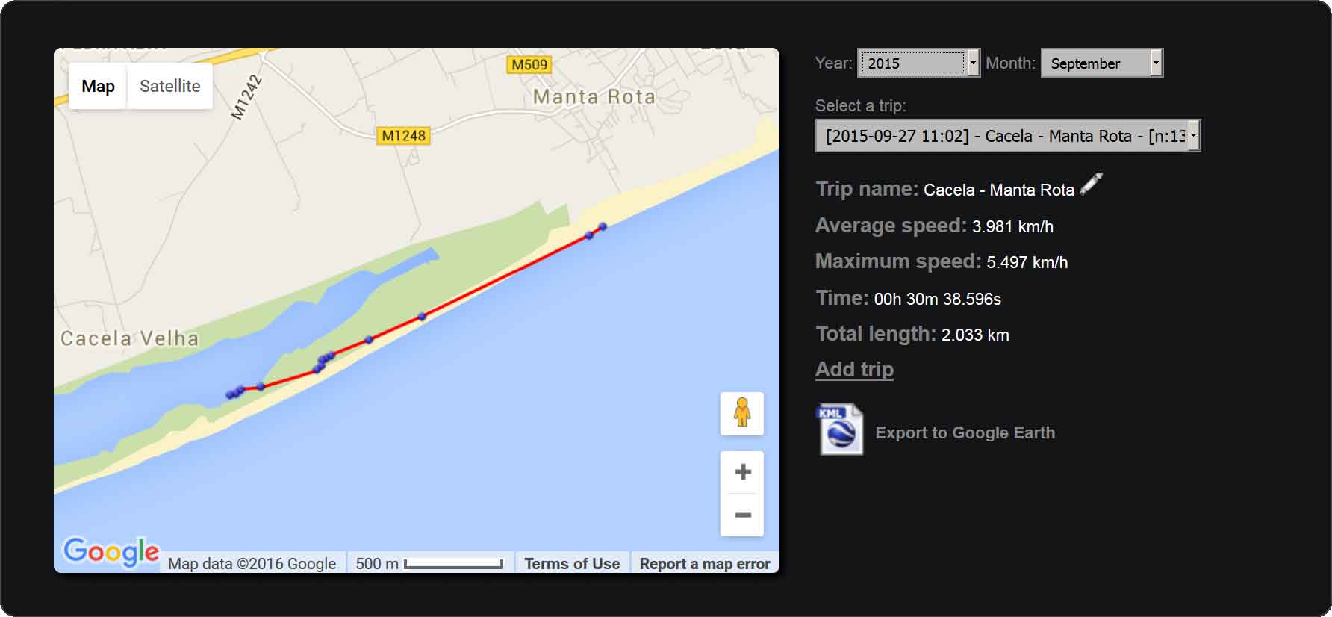Click Export to Google Earth link
The image size is (1332, 617).
965,432
